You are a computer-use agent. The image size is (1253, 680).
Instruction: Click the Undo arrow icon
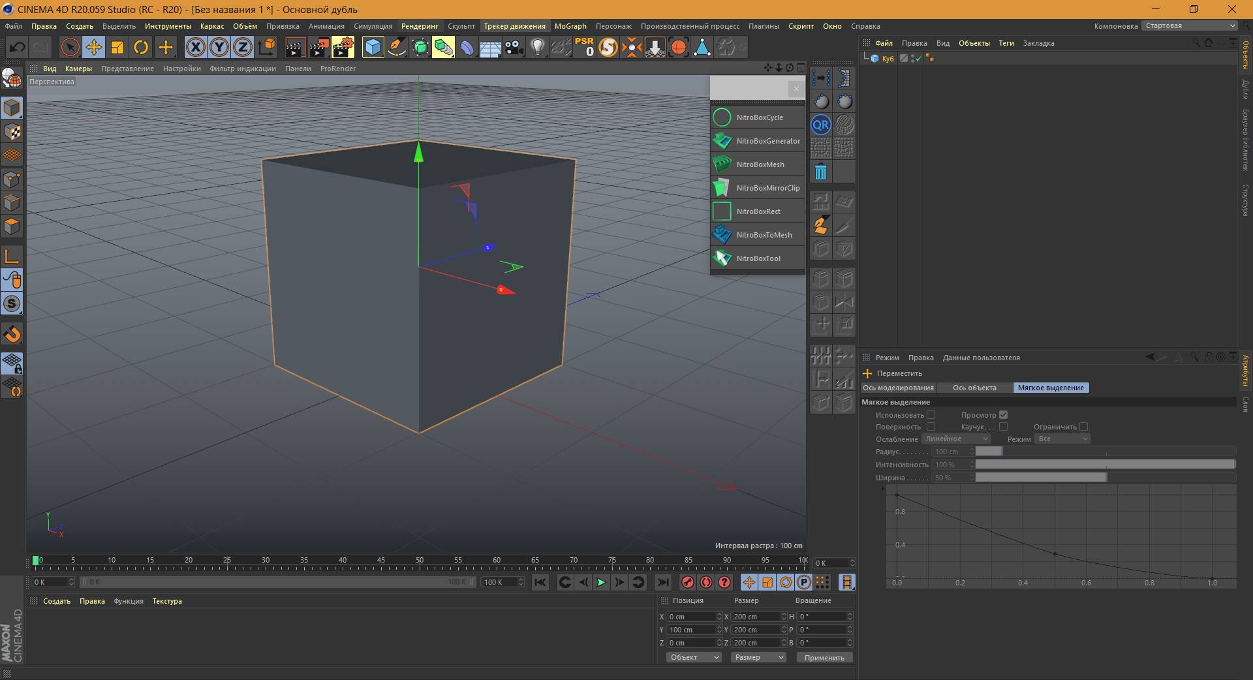[x=18, y=47]
